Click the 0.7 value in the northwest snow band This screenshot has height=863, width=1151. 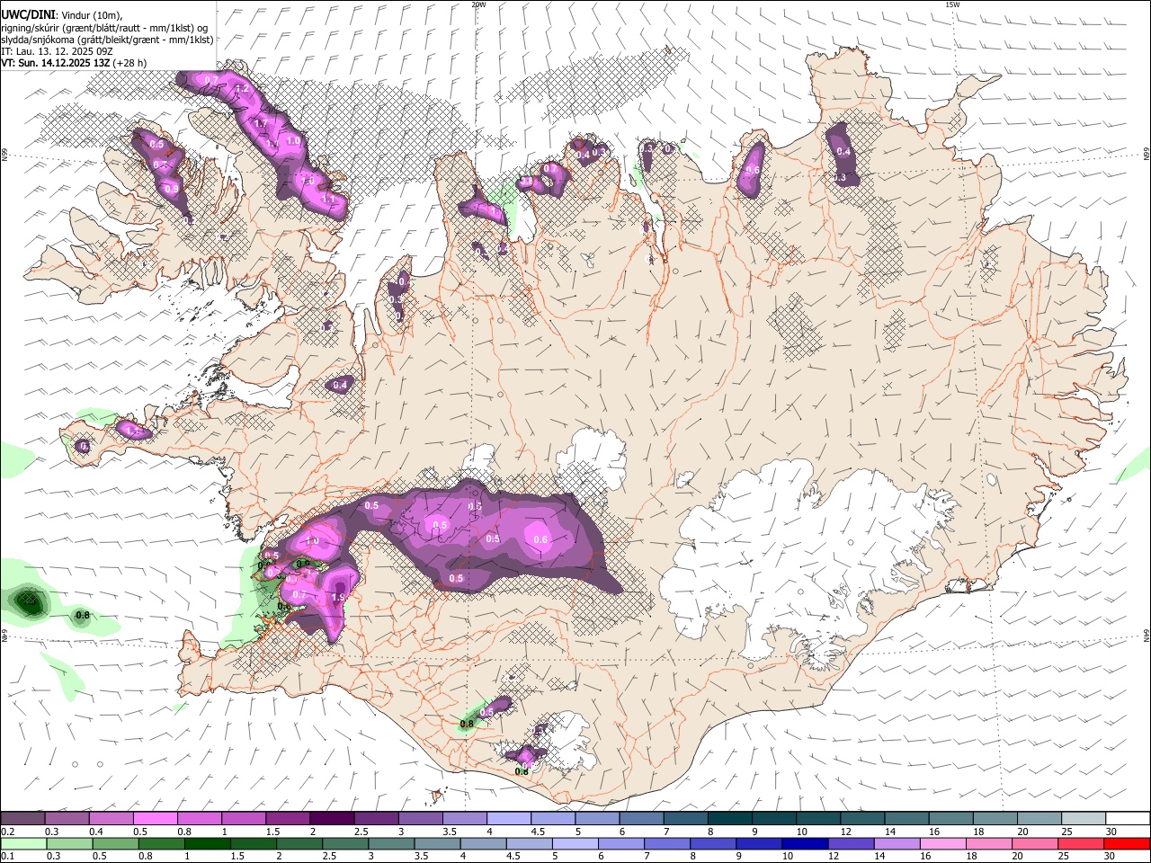212,81
